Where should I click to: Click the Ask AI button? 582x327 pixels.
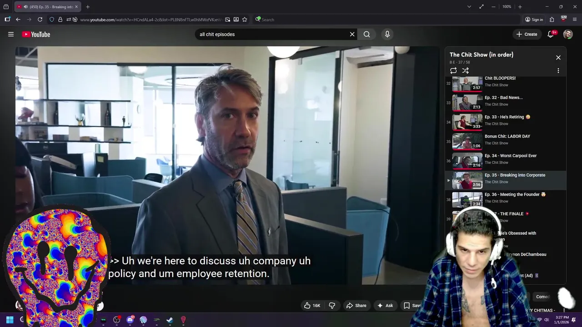pos(385,306)
